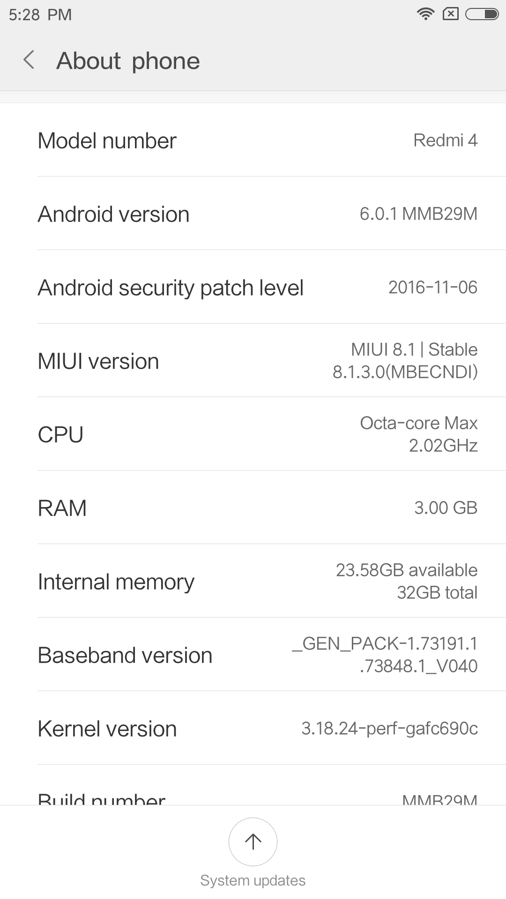
Task: Open Internal memory details
Action: pyautogui.click(x=253, y=581)
